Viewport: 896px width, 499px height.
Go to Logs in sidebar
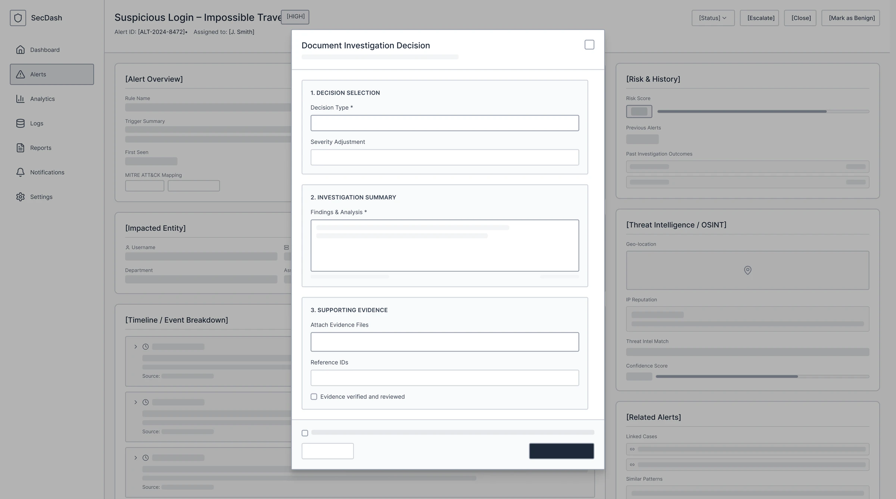point(52,123)
